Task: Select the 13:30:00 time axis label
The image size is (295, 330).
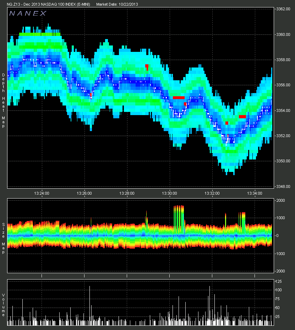Action: point(169,193)
